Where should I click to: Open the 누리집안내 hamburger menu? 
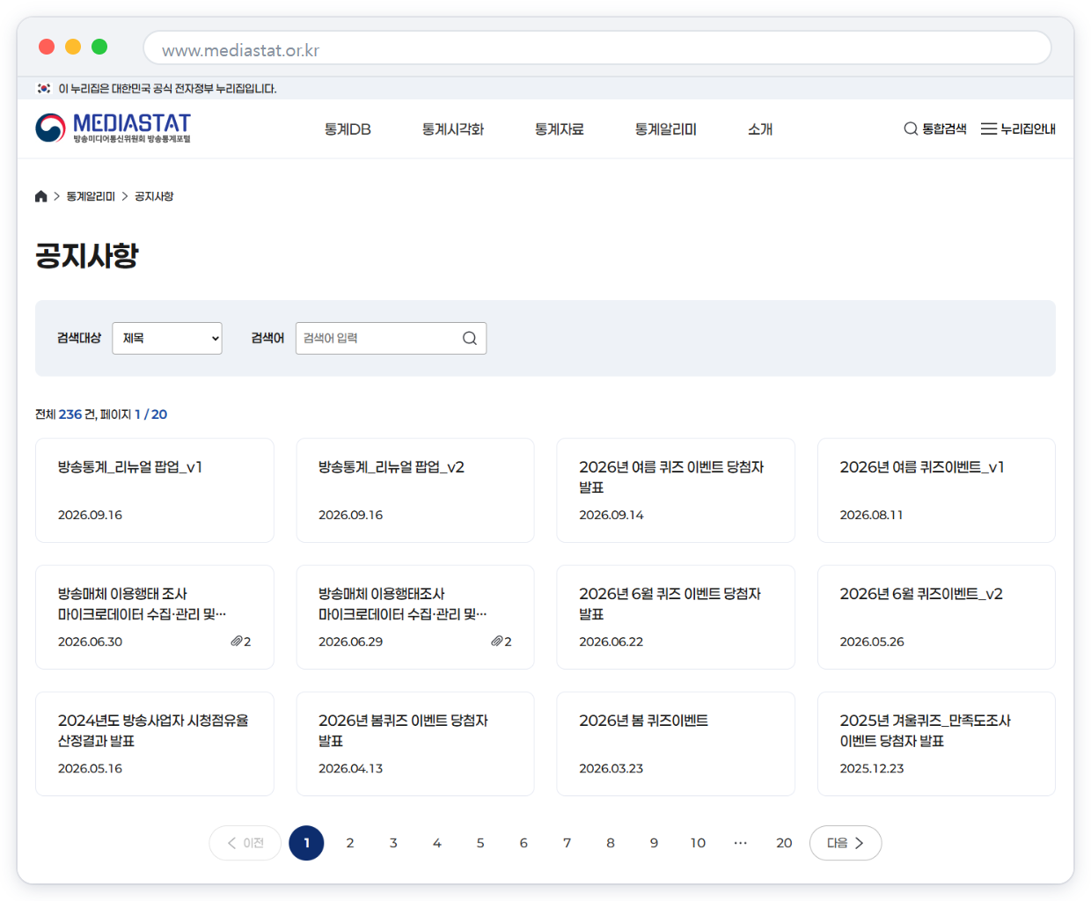pyautogui.click(x=1018, y=128)
